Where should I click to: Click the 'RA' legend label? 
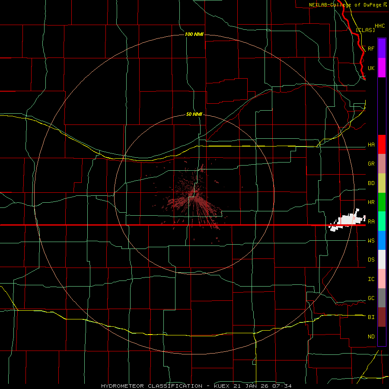pyautogui.click(x=371, y=222)
